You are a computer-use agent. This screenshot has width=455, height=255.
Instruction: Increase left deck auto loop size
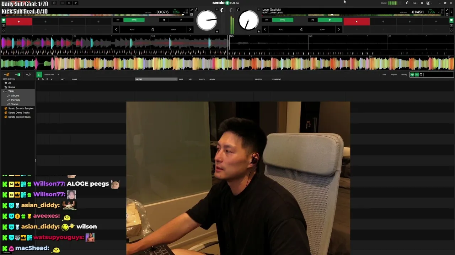pyautogui.click(x=190, y=29)
